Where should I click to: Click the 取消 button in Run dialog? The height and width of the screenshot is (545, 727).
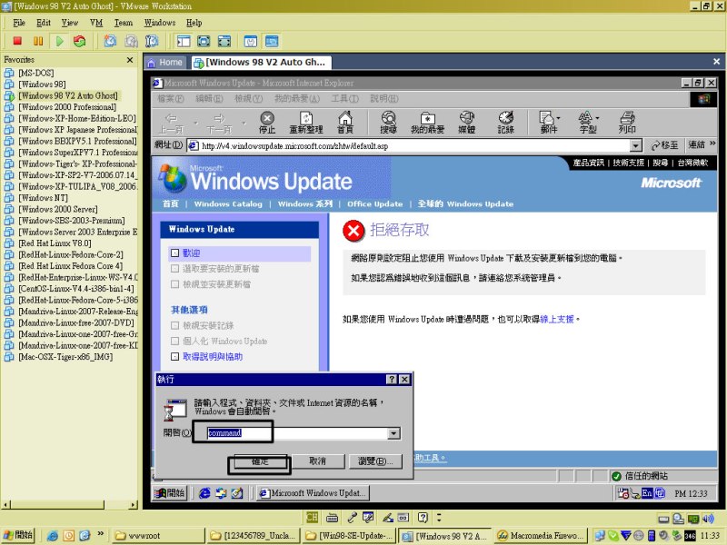click(317, 461)
